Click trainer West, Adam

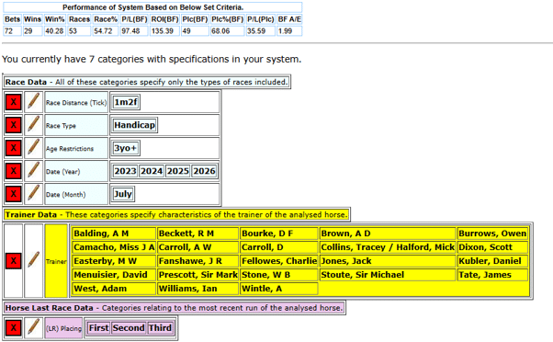pos(114,289)
